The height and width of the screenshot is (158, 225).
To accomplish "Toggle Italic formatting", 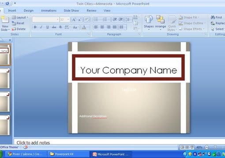I will pyautogui.click(x=41, y=27).
